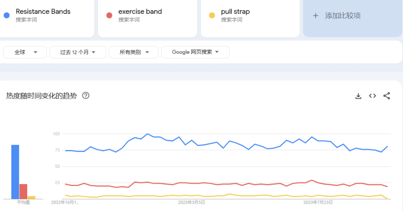Click the red average bar in chart
Viewport: 403px width, 212px height.
tap(23, 191)
